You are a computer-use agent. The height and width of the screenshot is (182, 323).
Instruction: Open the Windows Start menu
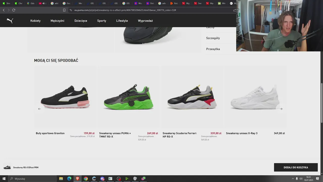click(4, 179)
